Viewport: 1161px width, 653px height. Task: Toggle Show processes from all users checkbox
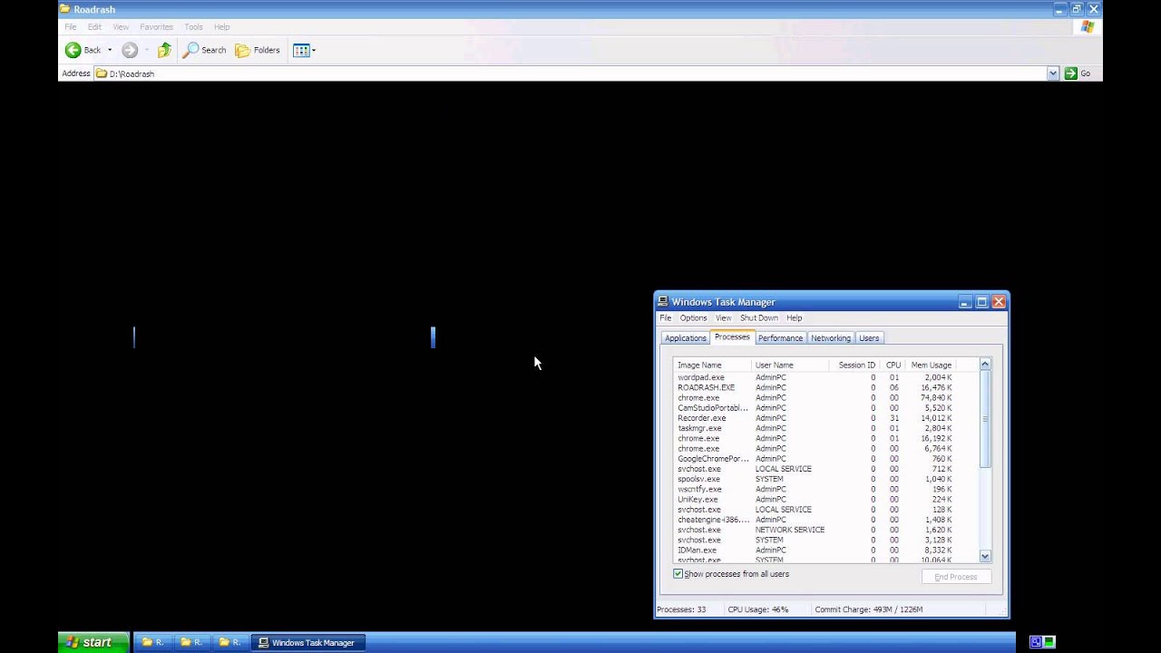(678, 574)
